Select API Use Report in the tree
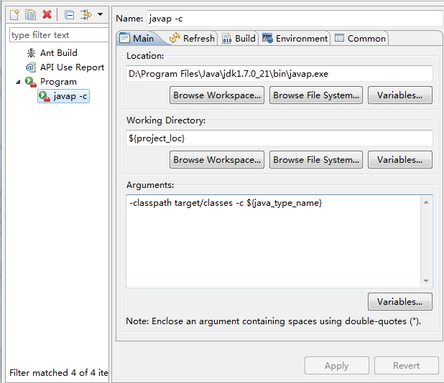The width and height of the screenshot is (444, 383). coord(65,67)
